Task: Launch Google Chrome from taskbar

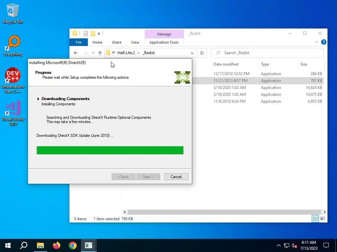Action: (x=73, y=245)
